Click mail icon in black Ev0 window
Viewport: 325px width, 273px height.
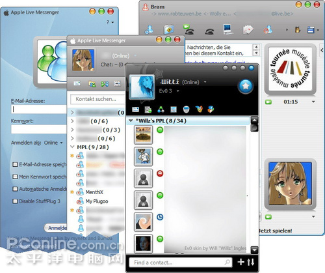(x=135, y=109)
